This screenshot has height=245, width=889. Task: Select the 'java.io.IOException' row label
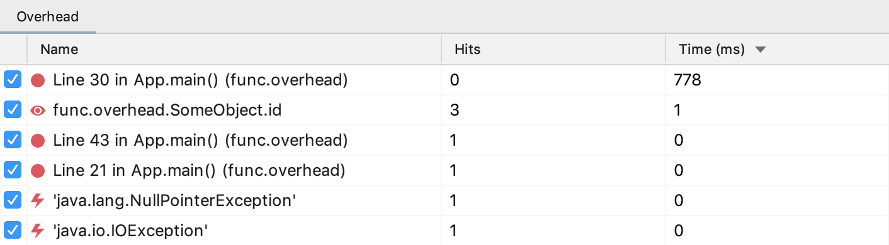click(130, 231)
